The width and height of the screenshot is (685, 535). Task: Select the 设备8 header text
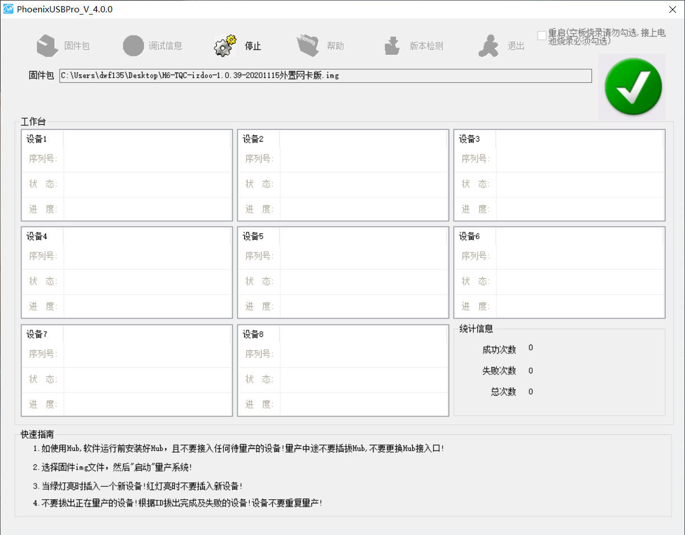pos(253,335)
